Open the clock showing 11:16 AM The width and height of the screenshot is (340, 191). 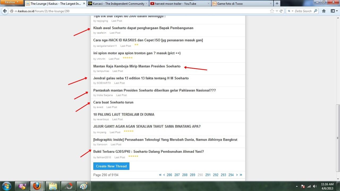327,186
